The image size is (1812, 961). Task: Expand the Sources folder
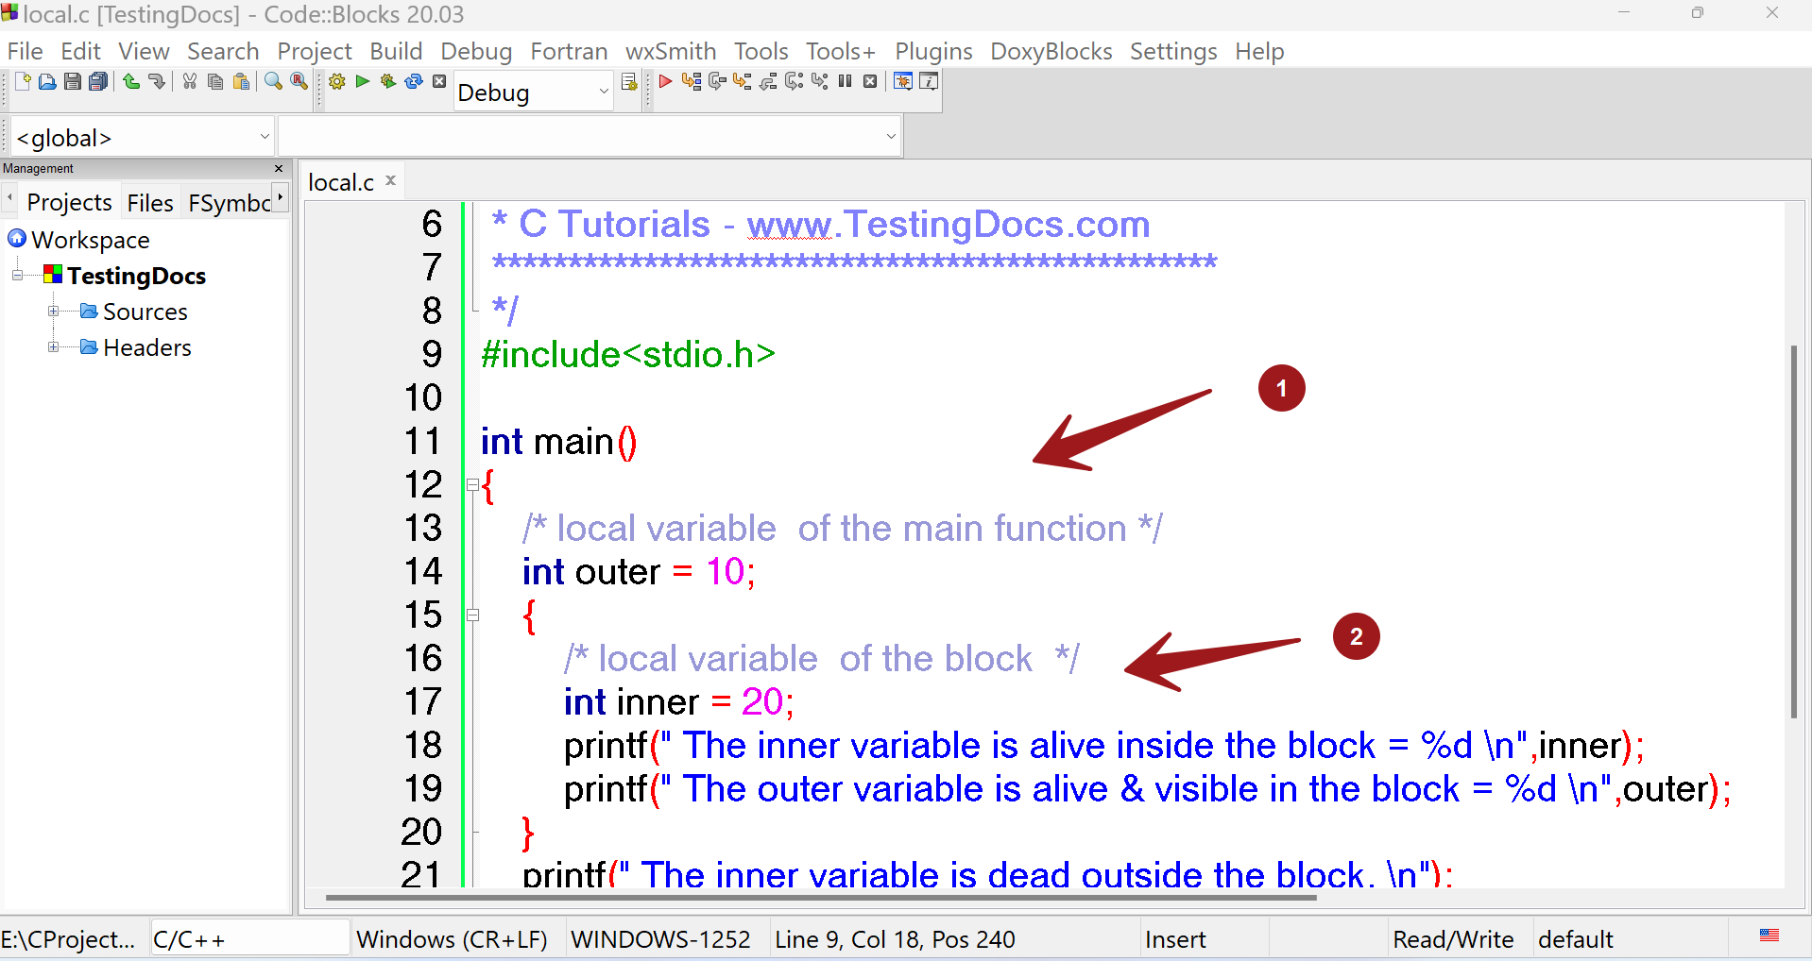(54, 312)
